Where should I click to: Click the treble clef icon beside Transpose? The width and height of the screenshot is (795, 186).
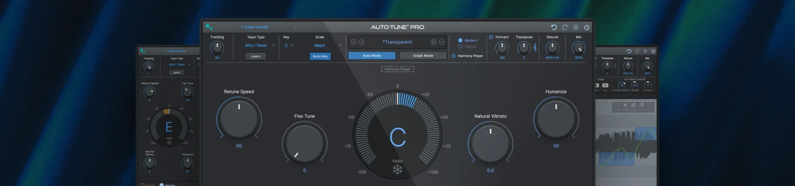click(535, 48)
